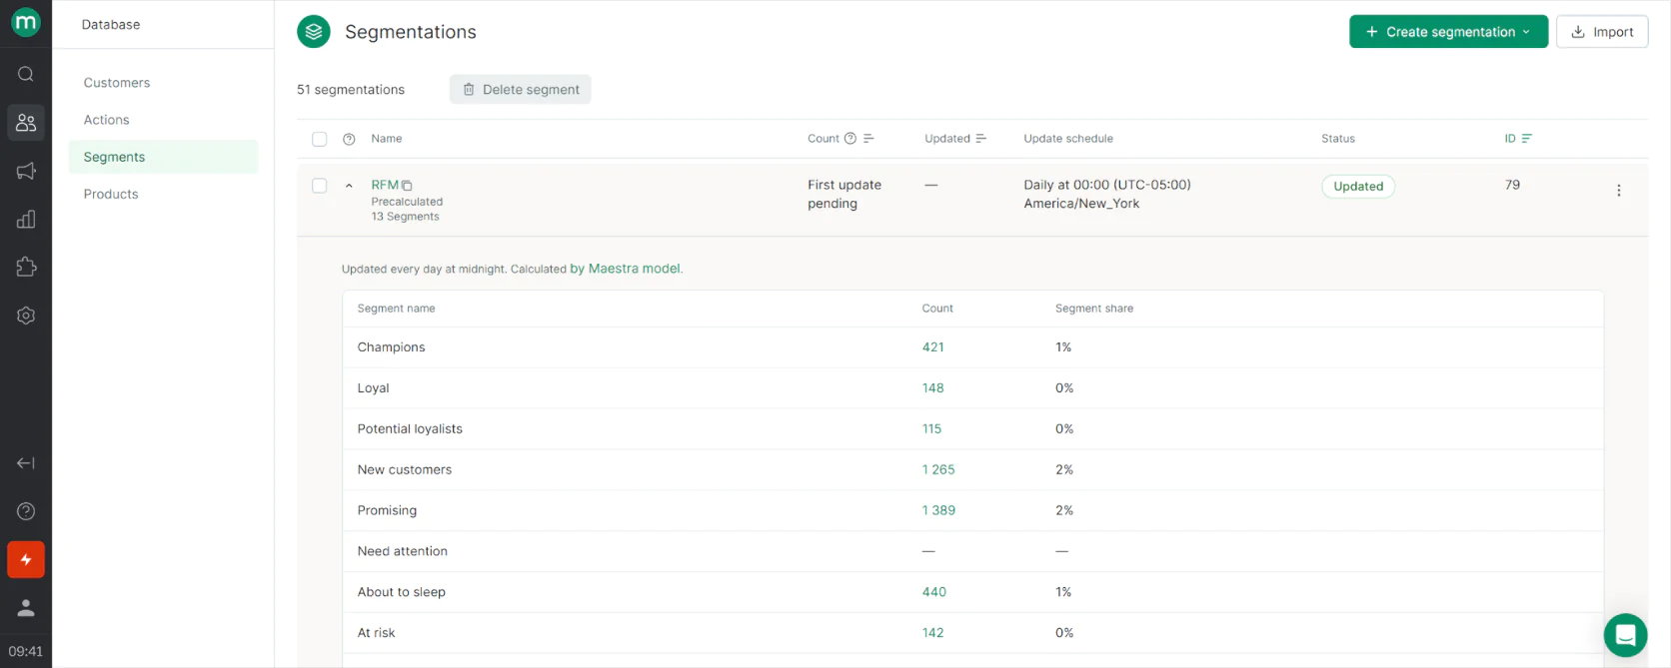
Task: Open the reports bar chart icon
Action: coord(26,220)
